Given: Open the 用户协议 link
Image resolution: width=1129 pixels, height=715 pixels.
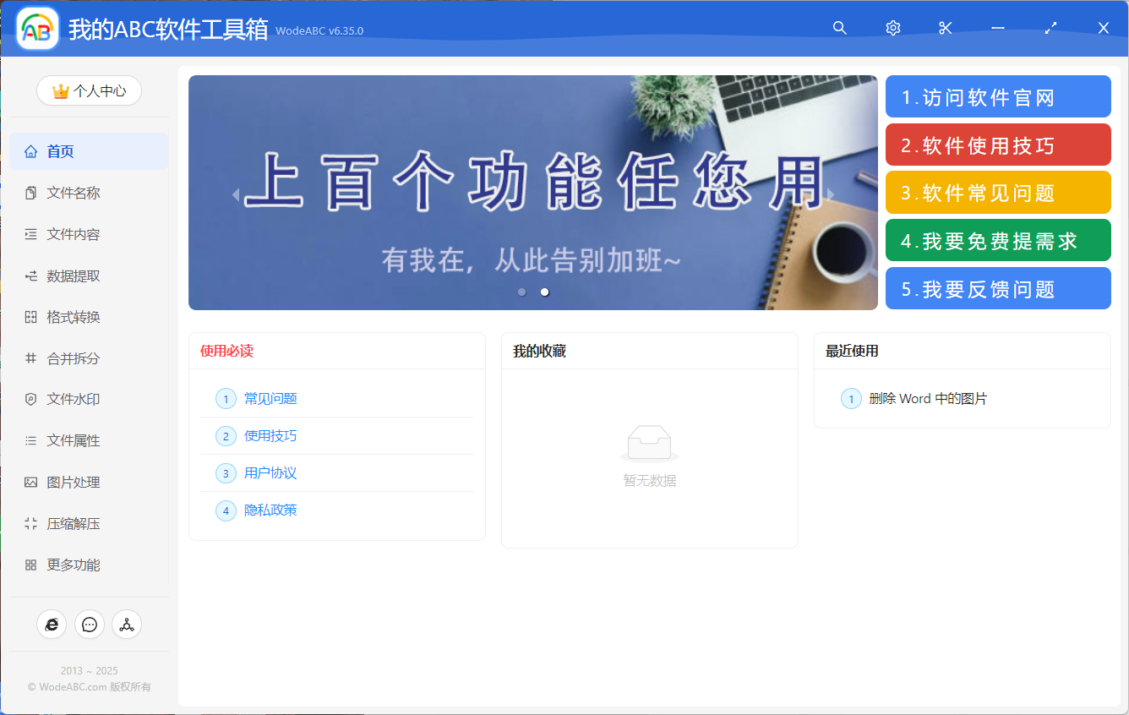Looking at the screenshot, I should point(270,473).
